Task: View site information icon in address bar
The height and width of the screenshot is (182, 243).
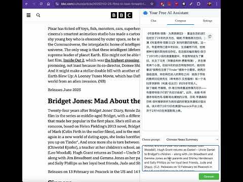Action: 57,4
